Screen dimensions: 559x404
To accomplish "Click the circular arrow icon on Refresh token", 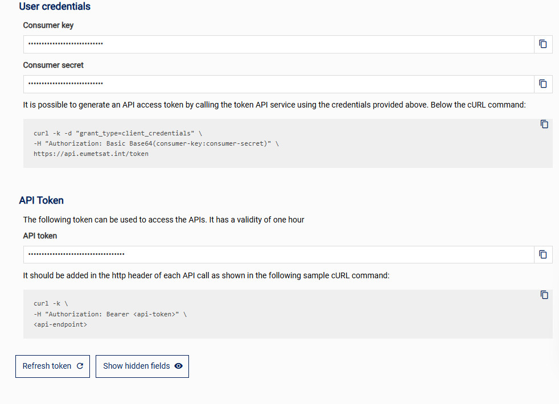I will click(80, 366).
